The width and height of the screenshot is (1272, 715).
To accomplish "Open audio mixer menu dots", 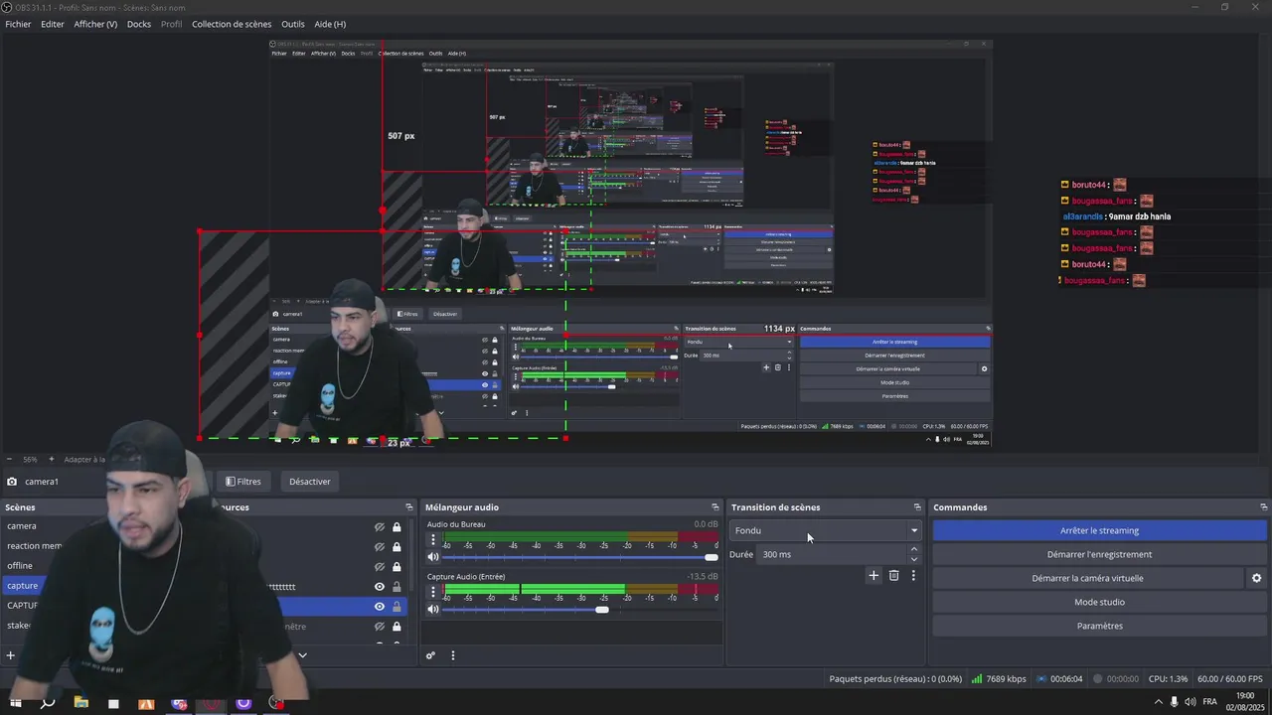I will click(x=453, y=655).
